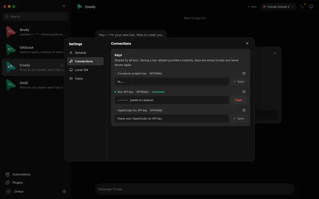Show help for OpenCode Go API key
The height and width of the screenshot is (199, 319).
244,111
